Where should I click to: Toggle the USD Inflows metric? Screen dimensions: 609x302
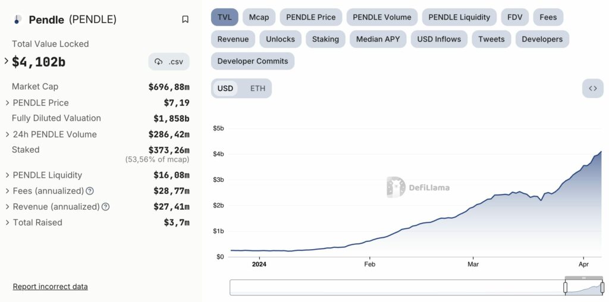[439, 39]
